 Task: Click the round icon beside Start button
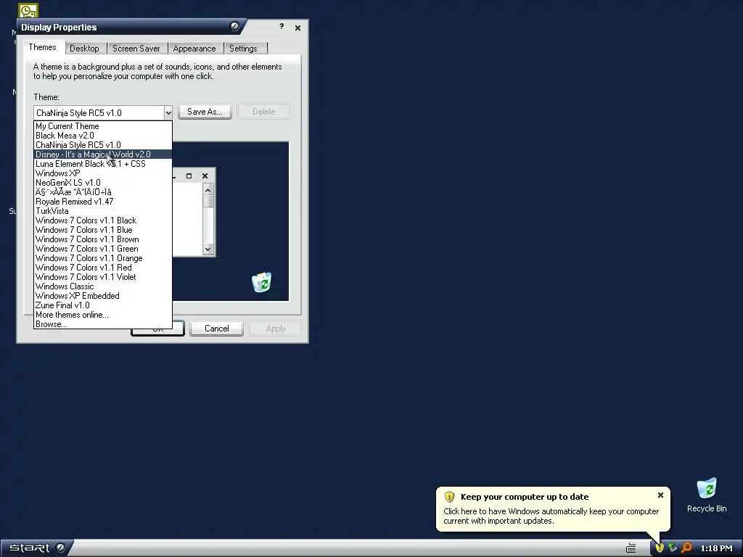(x=60, y=548)
